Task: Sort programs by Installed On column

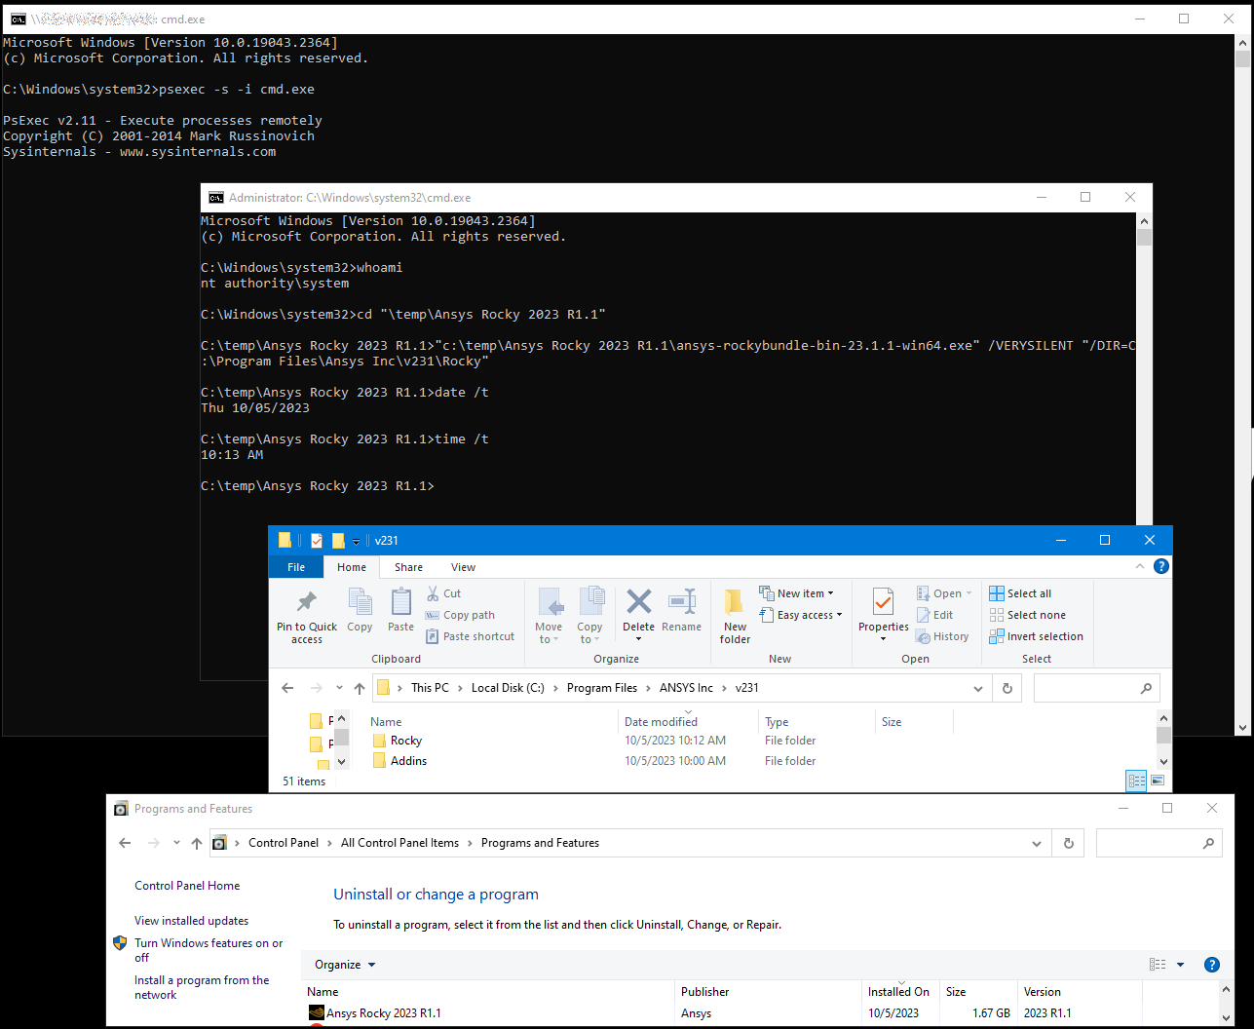Action: tap(899, 992)
